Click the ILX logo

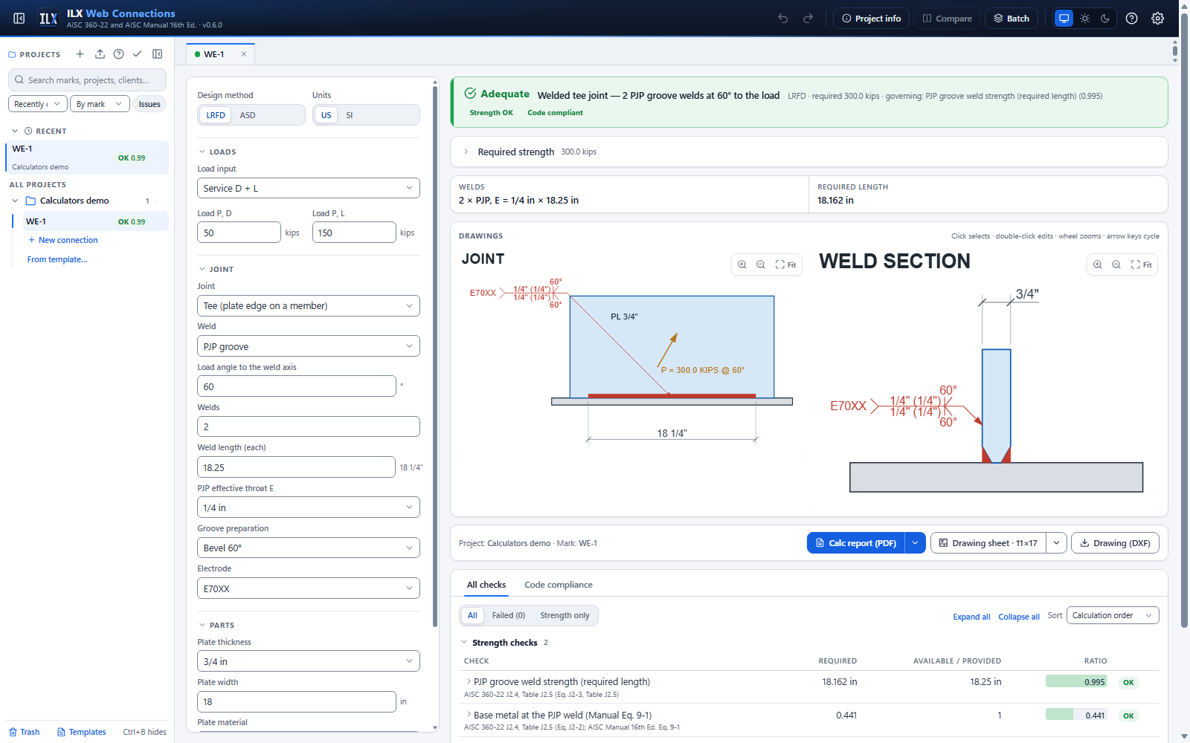(x=48, y=19)
